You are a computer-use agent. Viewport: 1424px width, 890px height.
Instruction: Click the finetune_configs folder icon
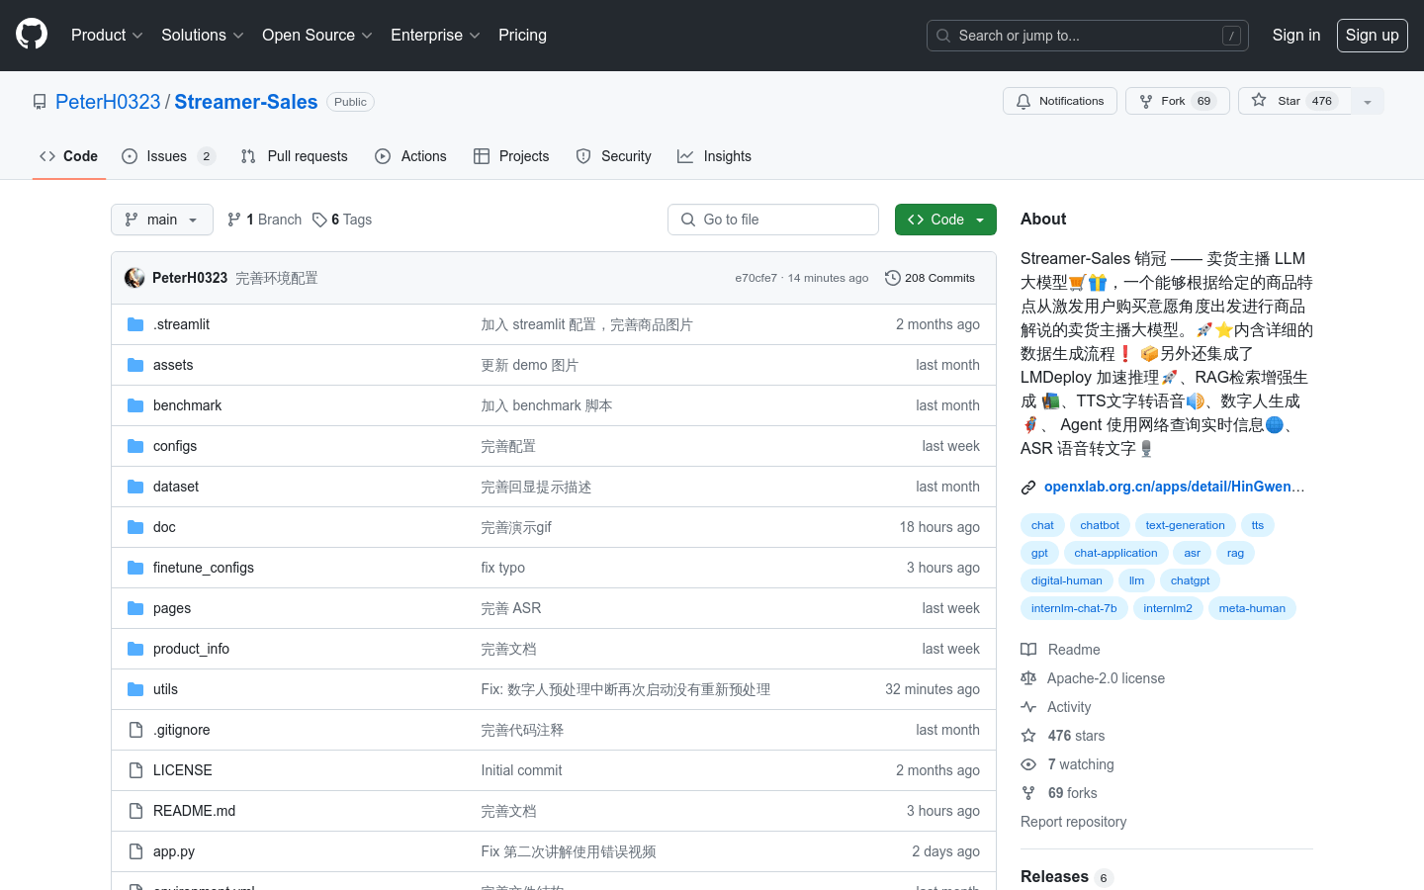coord(135,568)
